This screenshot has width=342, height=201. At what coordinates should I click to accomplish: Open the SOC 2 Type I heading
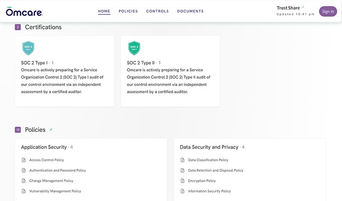(34, 63)
